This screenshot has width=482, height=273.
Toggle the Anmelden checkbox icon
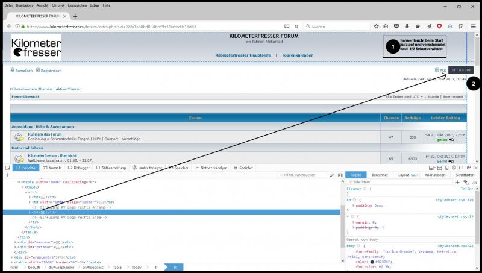[13, 70]
